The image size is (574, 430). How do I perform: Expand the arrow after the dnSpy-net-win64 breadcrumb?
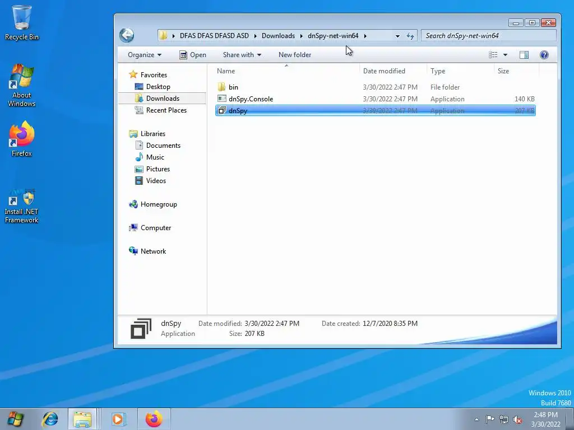tap(365, 36)
